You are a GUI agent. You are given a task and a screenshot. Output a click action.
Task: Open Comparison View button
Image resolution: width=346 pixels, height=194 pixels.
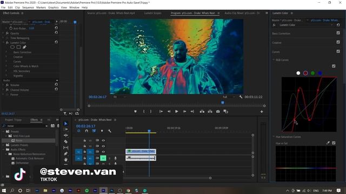click(x=225, y=112)
